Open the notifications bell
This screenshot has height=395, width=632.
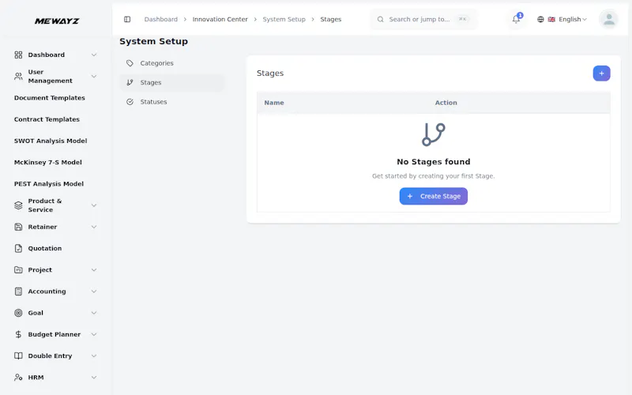pos(516,19)
